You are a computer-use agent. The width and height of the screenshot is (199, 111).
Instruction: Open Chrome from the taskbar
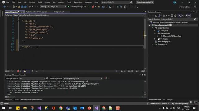pyautogui.click(x=61, y=108)
